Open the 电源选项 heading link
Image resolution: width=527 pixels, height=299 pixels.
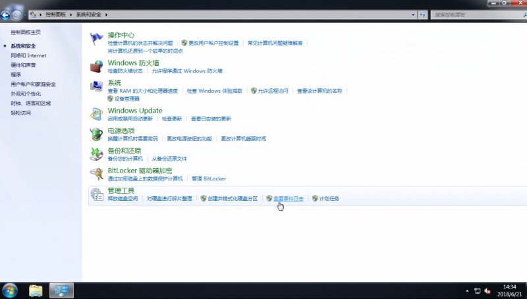click(x=121, y=130)
